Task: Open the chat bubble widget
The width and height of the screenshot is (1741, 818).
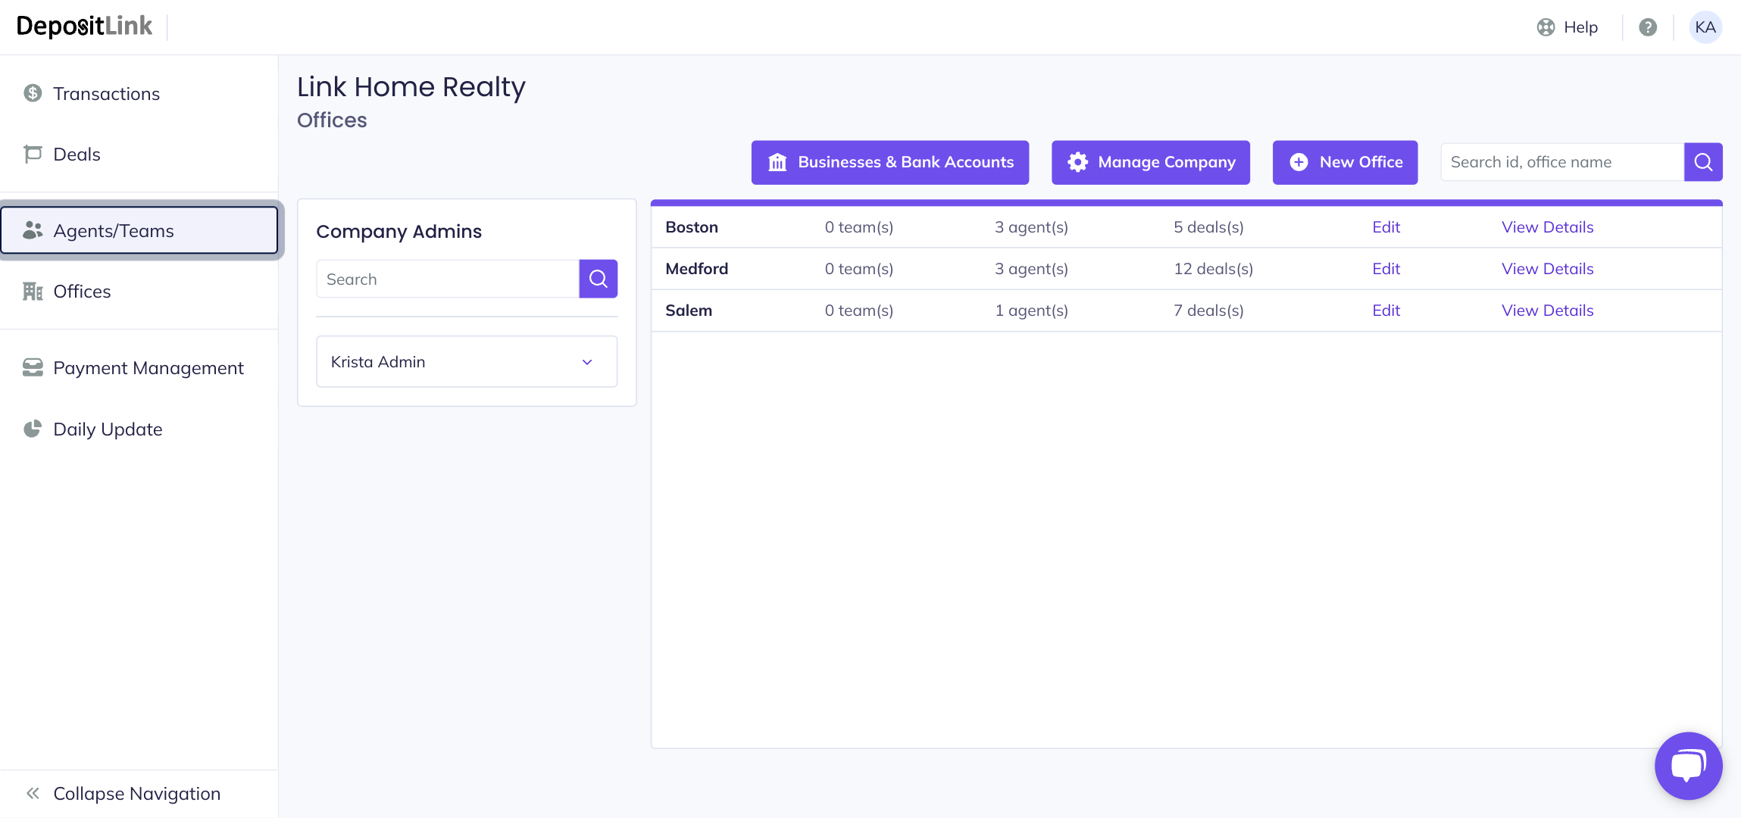Action: (x=1688, y=766)
